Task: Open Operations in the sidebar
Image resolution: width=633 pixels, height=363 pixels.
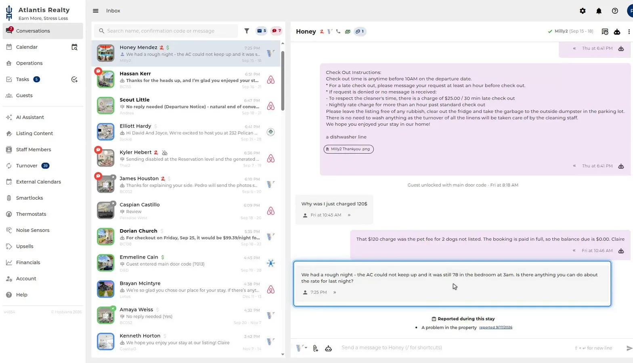Action: tap(43, 63)
